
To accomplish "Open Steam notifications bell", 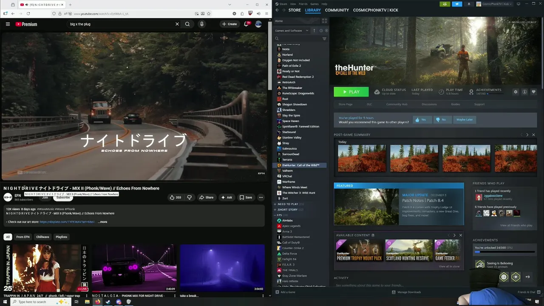I will click(x=469, y=4).
